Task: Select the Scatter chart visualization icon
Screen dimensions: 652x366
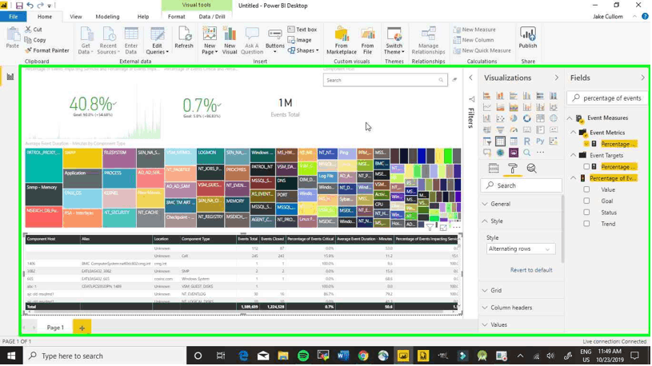Action: pyautogui.click(x=500, y=118)
